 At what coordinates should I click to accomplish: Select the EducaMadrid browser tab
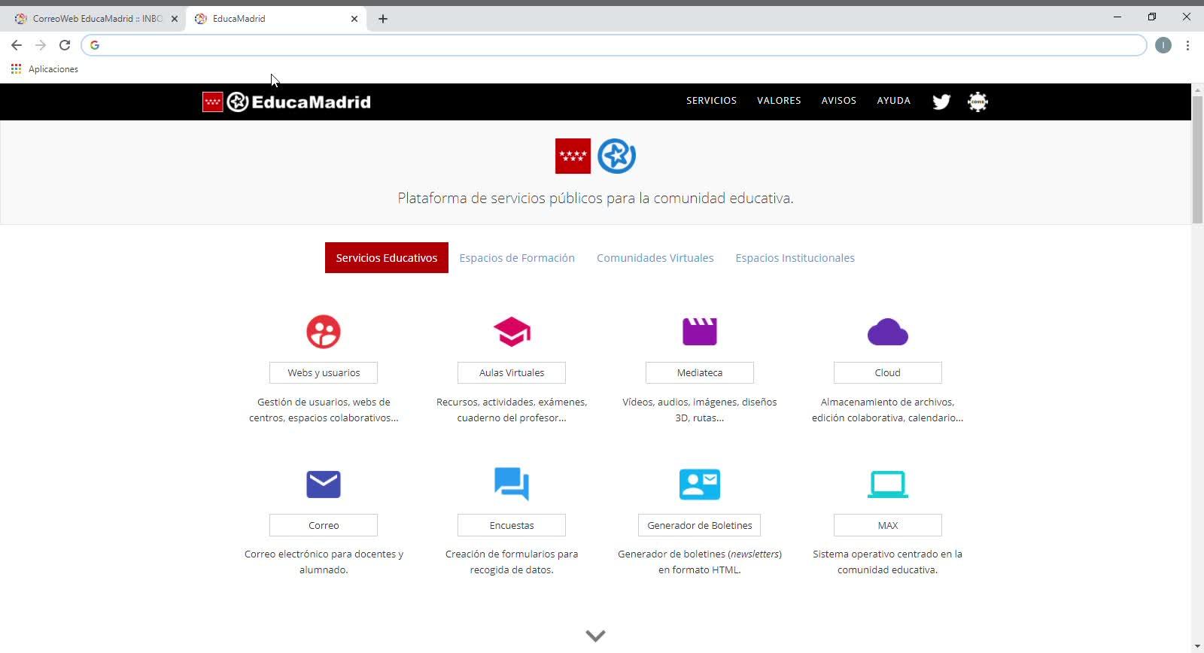pos(275,19)
